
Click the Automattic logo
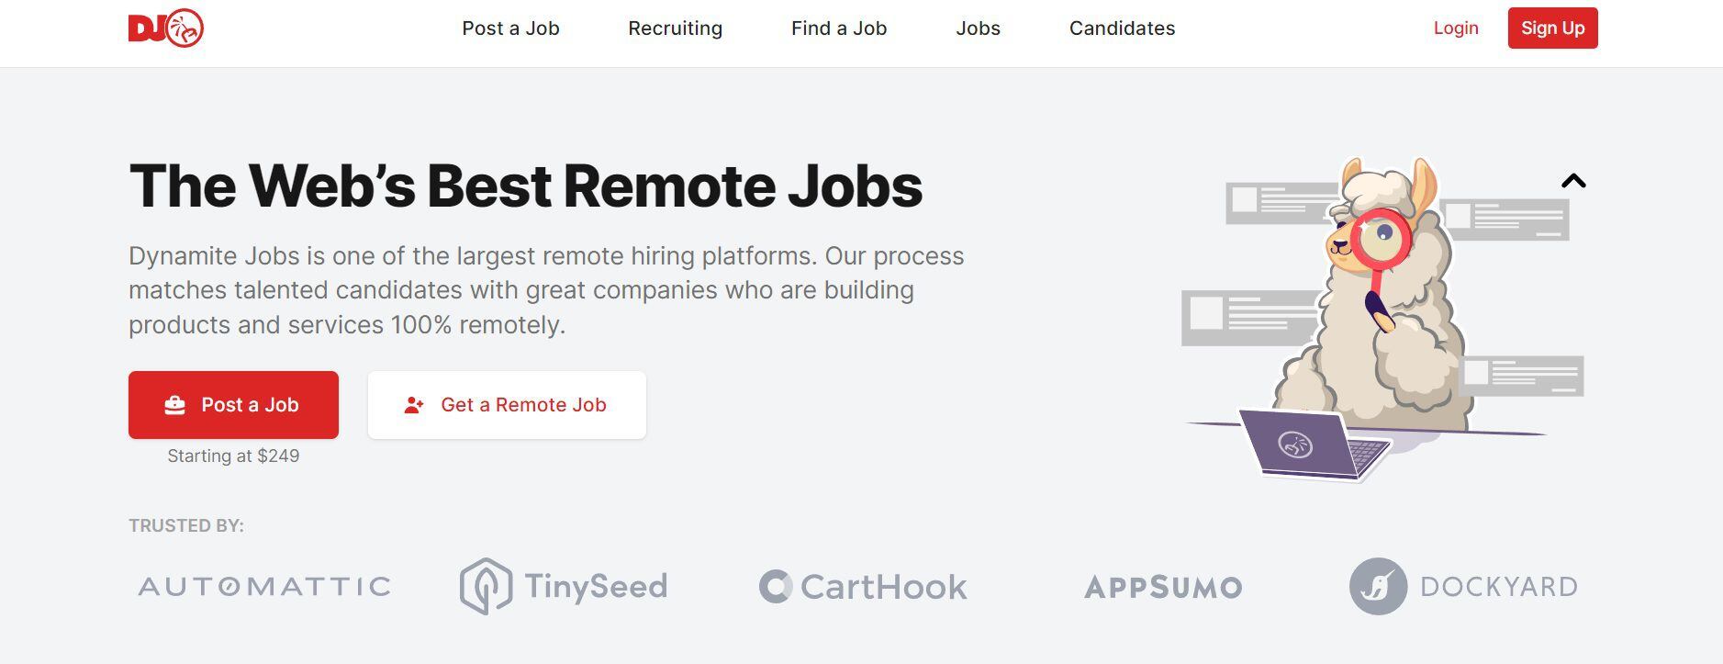point(264,586)
